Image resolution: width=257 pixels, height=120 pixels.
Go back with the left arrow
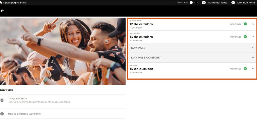[2, 11]
